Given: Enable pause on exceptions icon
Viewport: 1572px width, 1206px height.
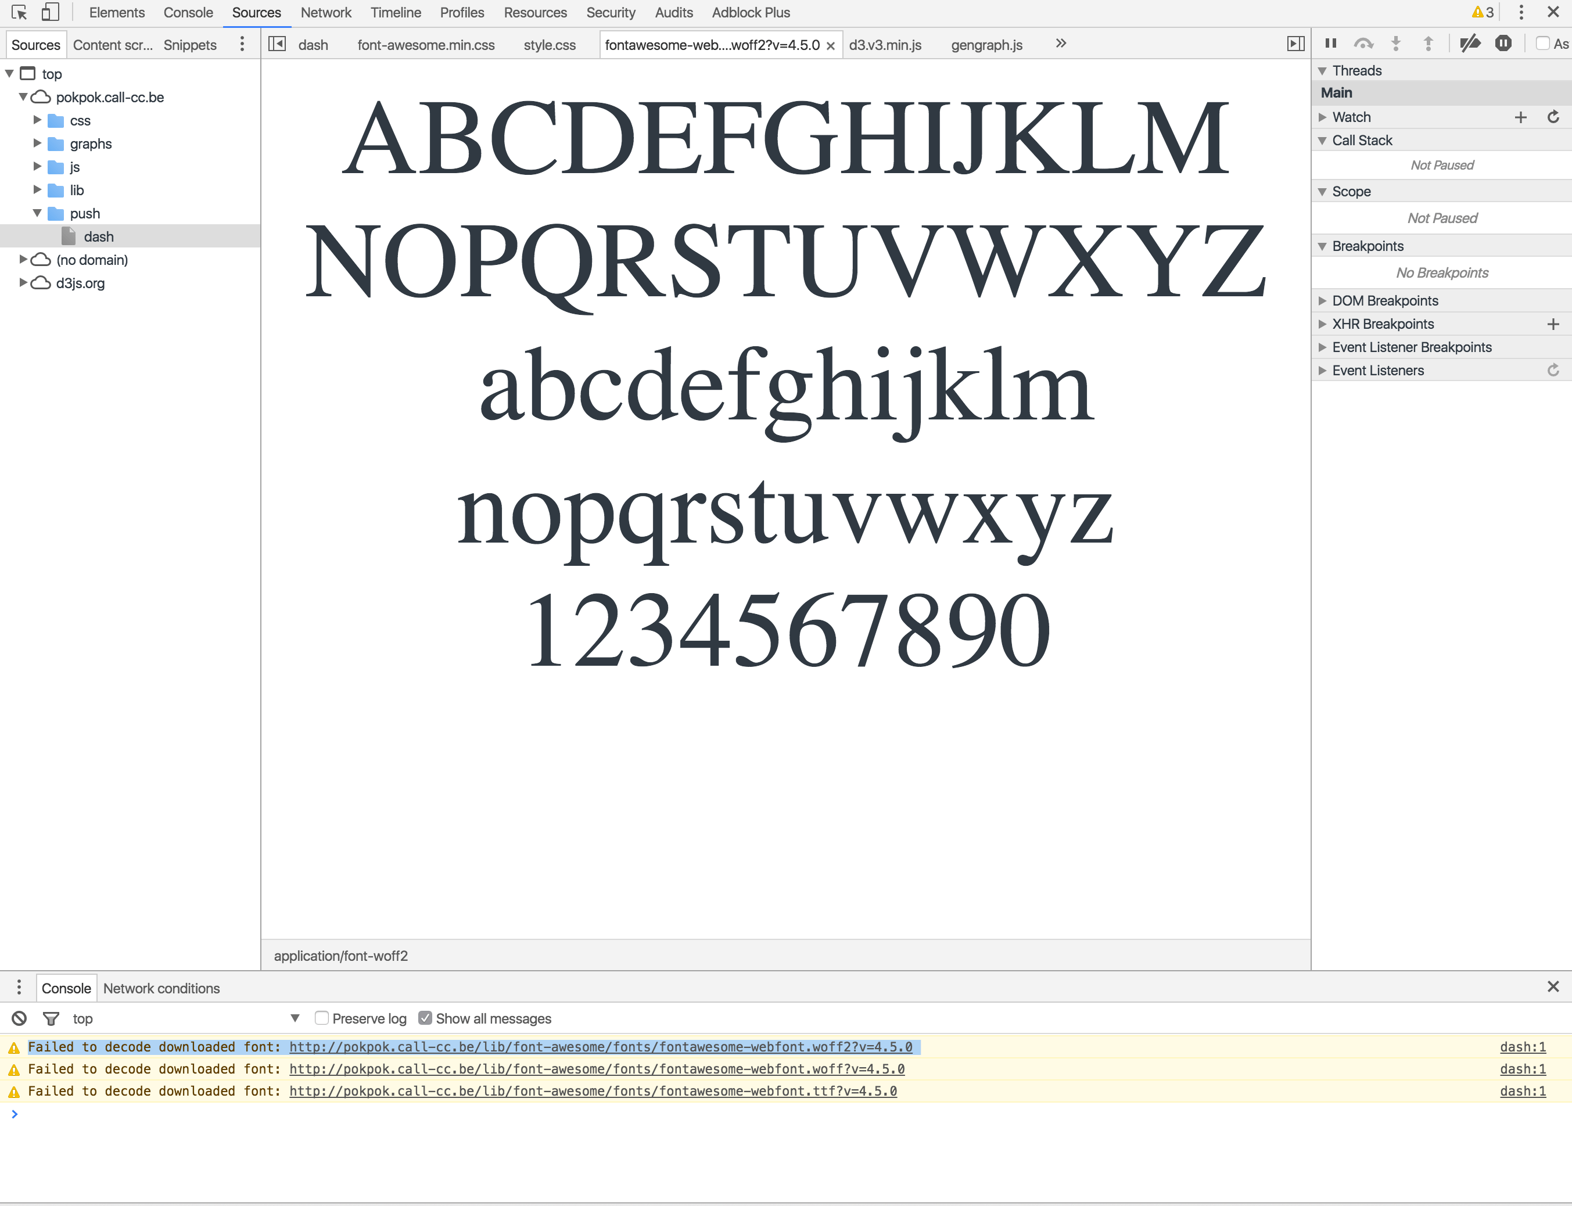Looking at the screenshot, I should (1503, 43).
